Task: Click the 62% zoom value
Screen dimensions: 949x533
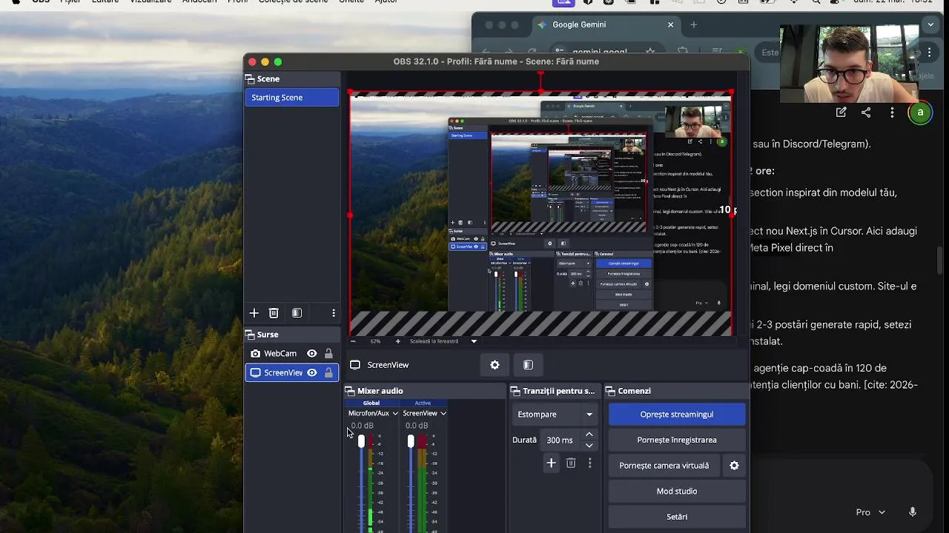Action: coord(375,341)
